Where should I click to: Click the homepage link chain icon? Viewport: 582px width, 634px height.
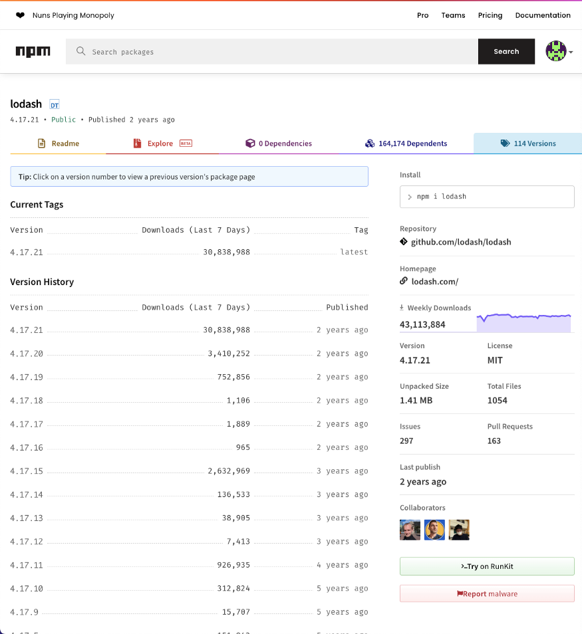click(404, 280)
